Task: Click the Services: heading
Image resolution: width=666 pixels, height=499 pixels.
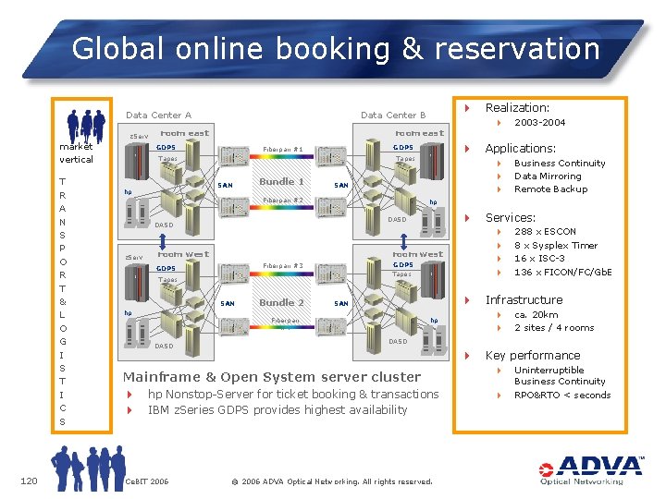Action: (510, 218)
